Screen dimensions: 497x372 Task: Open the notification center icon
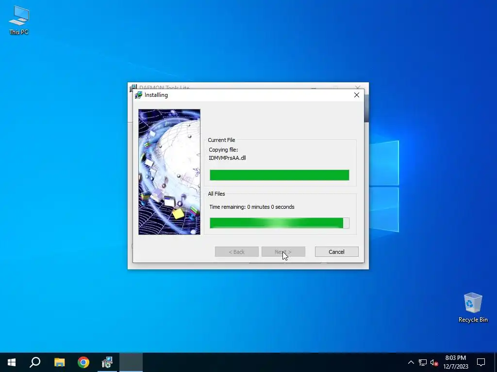click(x=481, y=362)
